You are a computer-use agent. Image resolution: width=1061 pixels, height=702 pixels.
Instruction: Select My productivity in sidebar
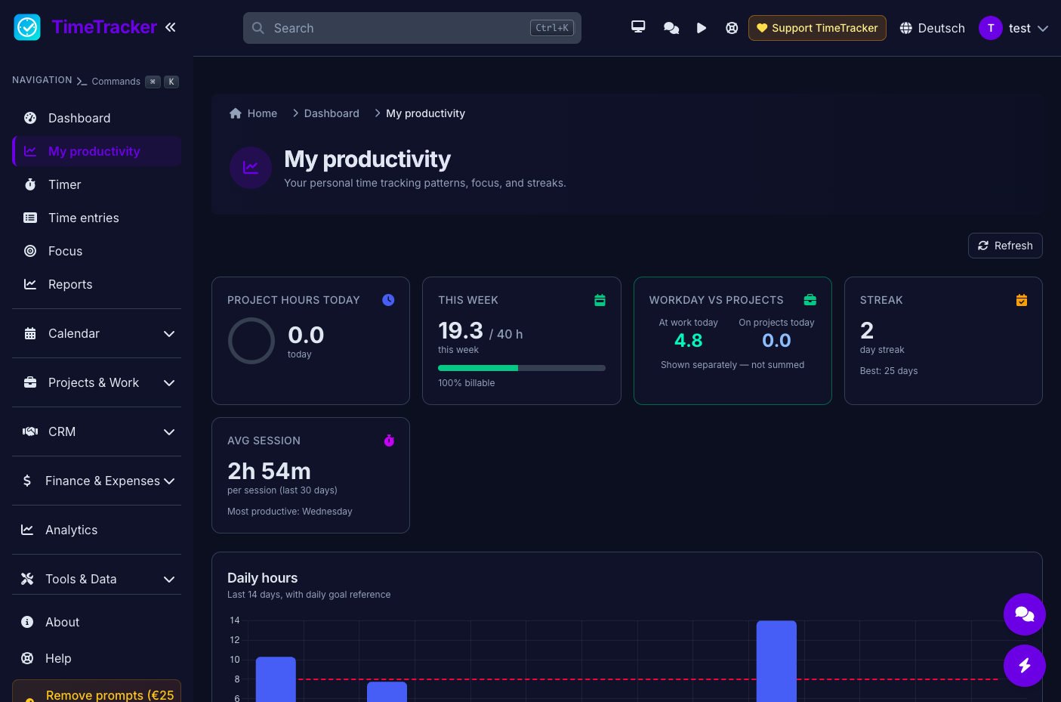[x=97, y=151]
